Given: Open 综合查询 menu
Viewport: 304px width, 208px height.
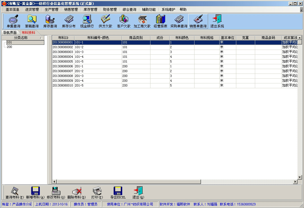Looking at the screenshot, I should click(x=129, y=10).
